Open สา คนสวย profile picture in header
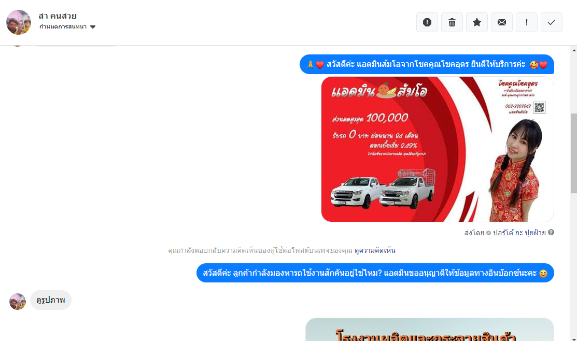The height and width of the screenshot is (341, 577). point(19,22)
